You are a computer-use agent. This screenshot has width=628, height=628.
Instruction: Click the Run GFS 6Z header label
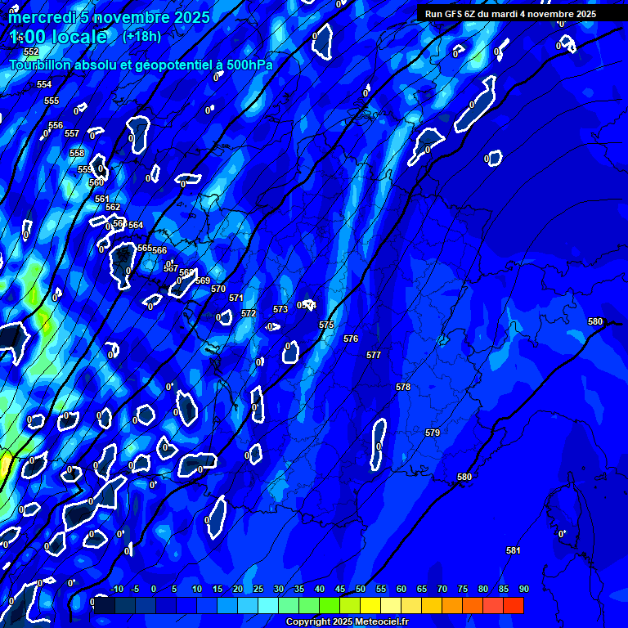click(x=510, y=14)
